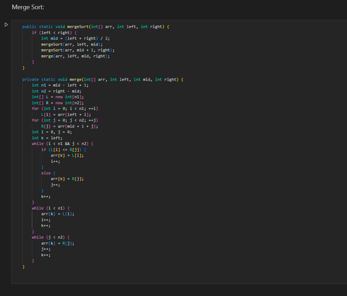
Task: Click the run code triangle icon
Action: pyautogui.click(x=6, y=24)
